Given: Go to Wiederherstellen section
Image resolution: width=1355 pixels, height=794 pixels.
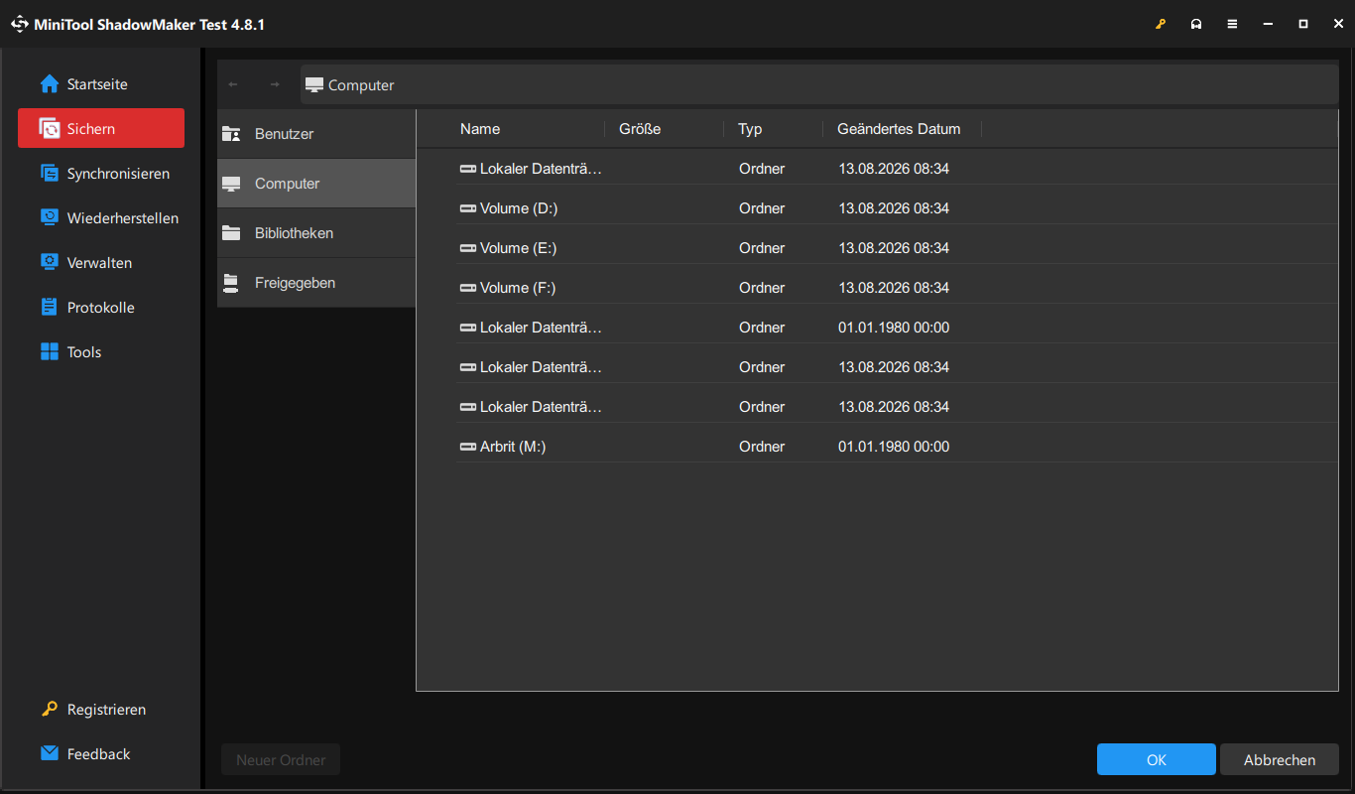Looking at the screenshot, I should tap(100, 218).
